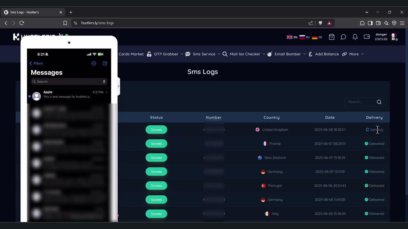Open the shopping cart icon
The height and width of the screenshot is (229, 408).
(x=331, y=37)
